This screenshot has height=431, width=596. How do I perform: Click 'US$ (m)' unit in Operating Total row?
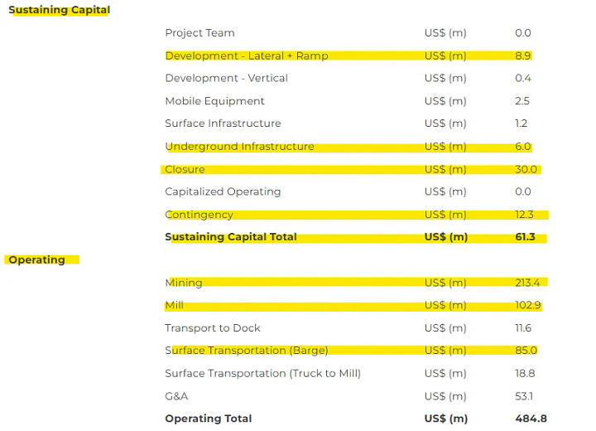446,419
